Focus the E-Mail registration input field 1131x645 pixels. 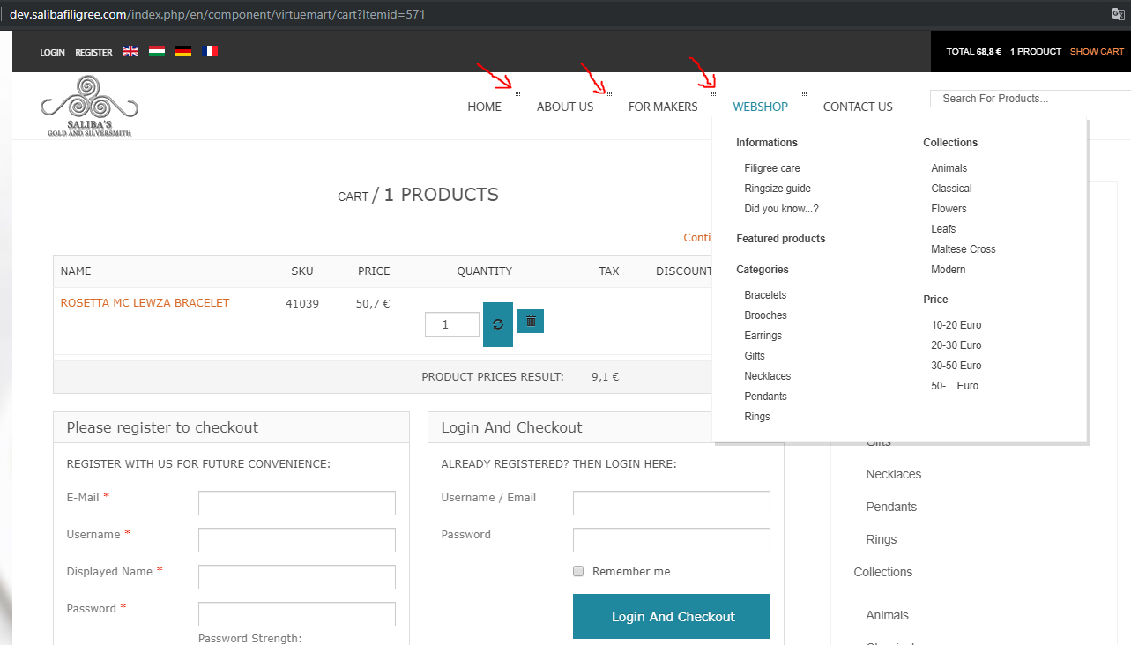(297, 503)
